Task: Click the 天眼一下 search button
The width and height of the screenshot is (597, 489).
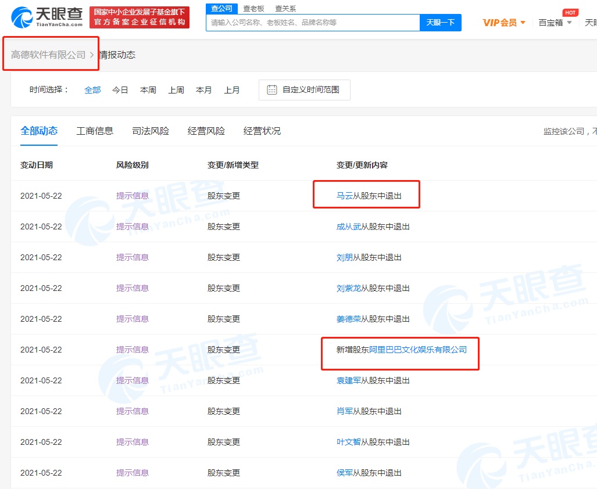Action: point(441,23)
